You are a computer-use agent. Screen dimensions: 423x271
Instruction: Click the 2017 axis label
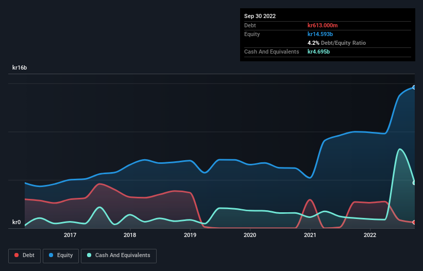point(70,235)
